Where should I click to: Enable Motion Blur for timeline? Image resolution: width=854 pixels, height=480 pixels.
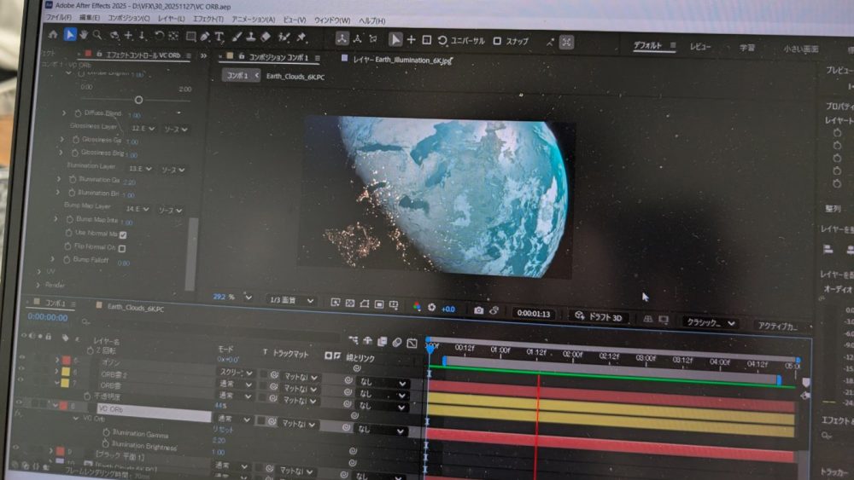[397, 342]
